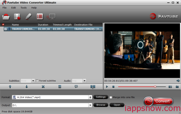Screen dimensions: 181x114
Task: Expand the Subtitles dropdown
Action: coord(33,81)
